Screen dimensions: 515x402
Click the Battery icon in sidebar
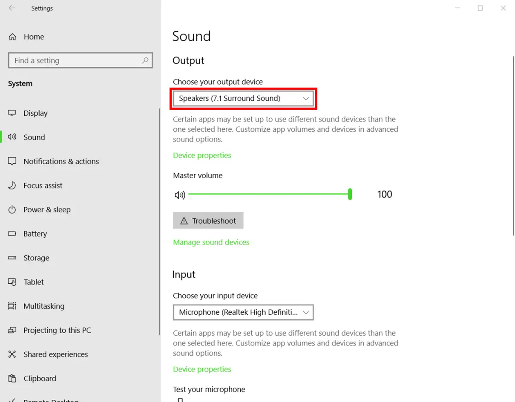coord(11,234)
